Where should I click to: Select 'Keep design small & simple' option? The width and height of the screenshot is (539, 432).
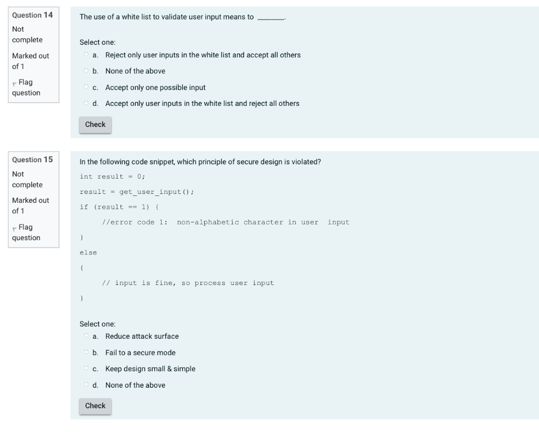(86, 368)
